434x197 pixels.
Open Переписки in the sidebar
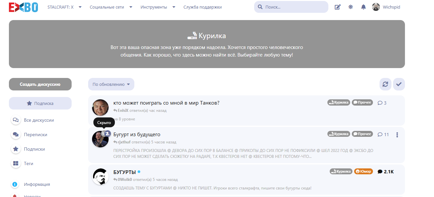pyautogui.click(x=35, y=135)
